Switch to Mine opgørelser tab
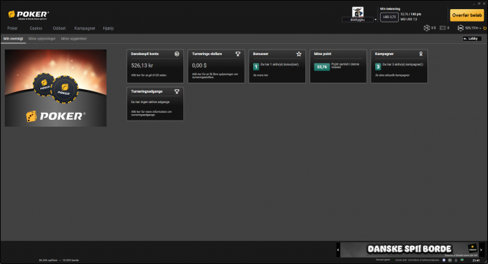The image size is (488, 264). (74, 38)
